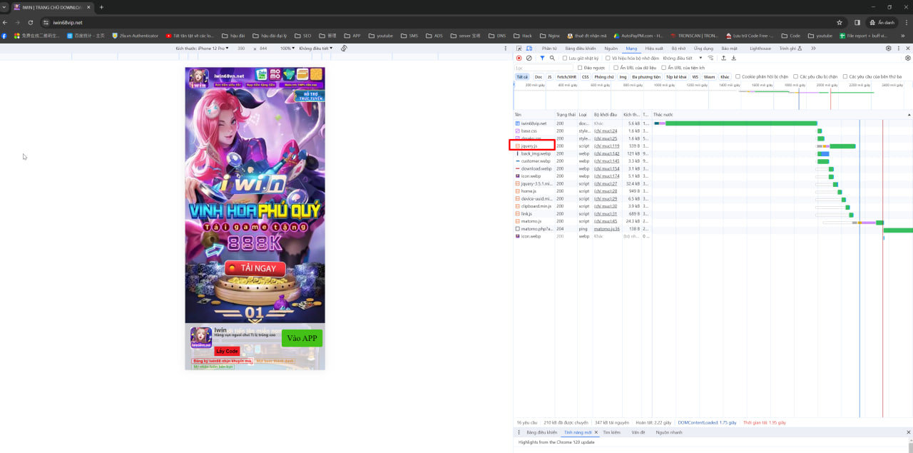
Task: Open network search magnifier
Action: point(553,58)
